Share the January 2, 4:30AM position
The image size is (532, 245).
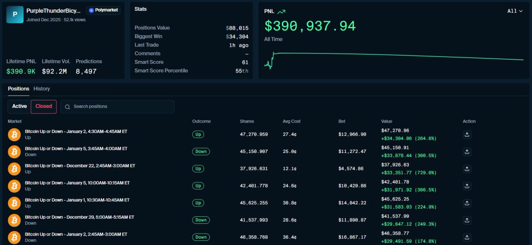467,134
